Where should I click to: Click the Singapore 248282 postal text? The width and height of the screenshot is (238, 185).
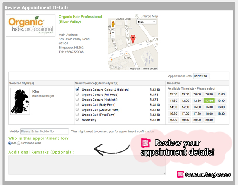coord(71,48)
